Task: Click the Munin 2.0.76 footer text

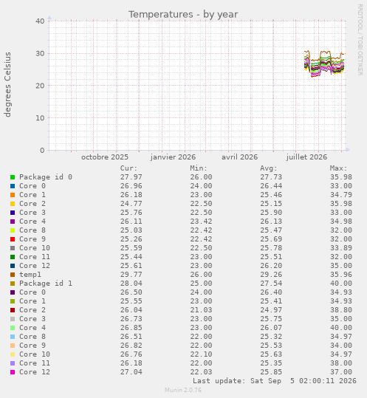Action: point(183,390)
